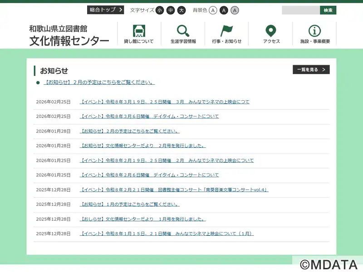The height and width of the screenshot is (272, 363).
Task: Select the flag icon for 行事・お知らせ
Action: coord(226,31)
